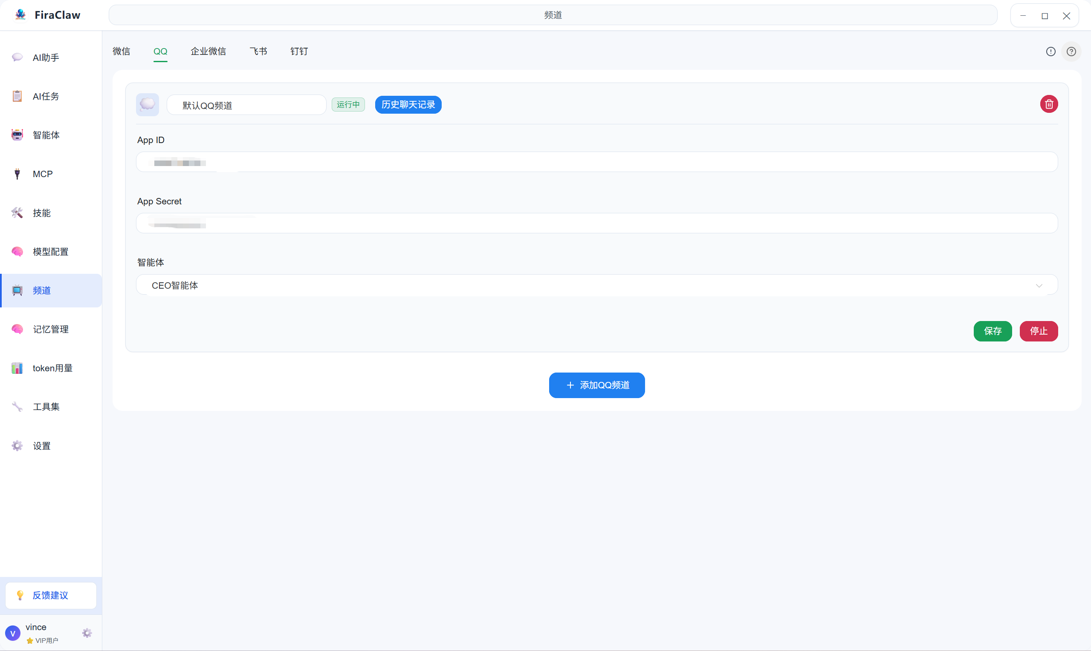Close the FiraClaw window

[x=1066, y=16]
